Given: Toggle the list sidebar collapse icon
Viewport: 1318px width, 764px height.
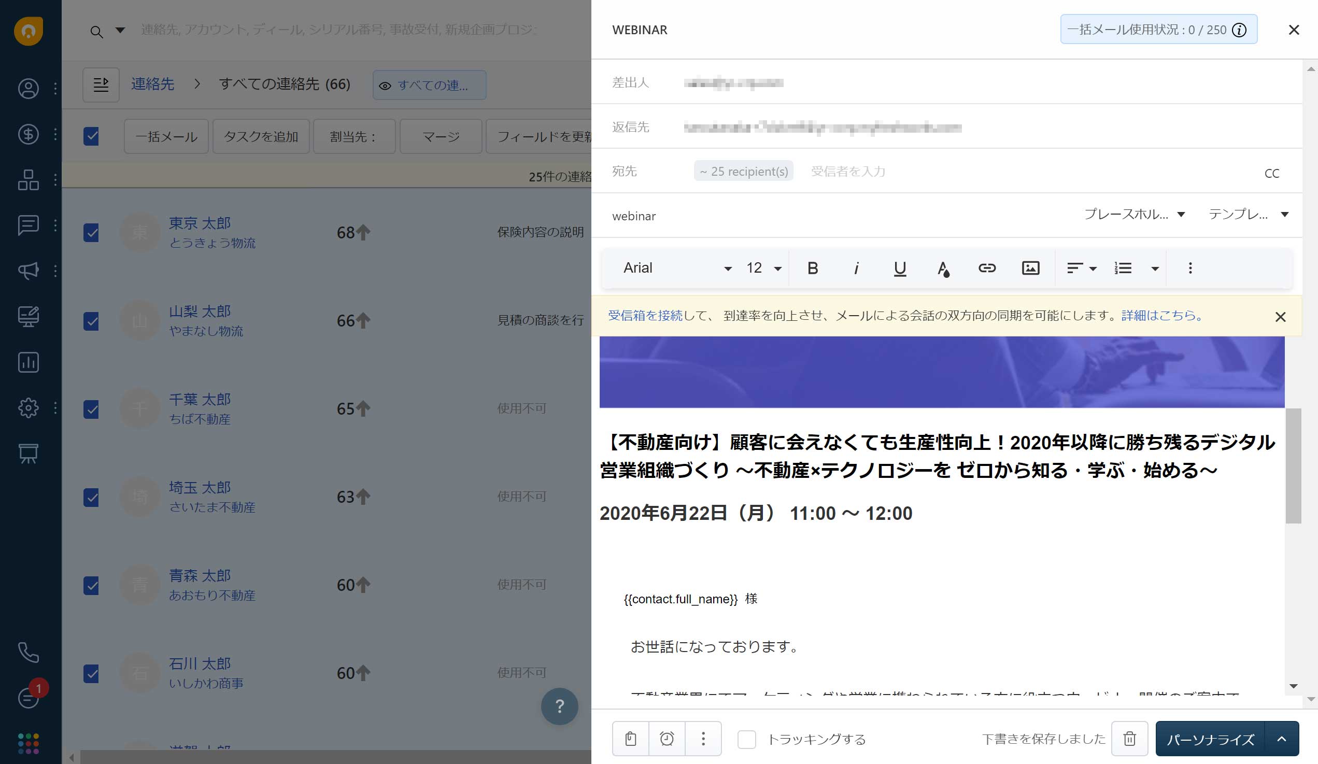Looking at the screenshot, I should [101, 84].
